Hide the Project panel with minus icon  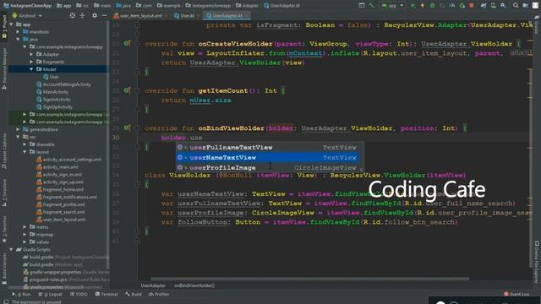pyautogui.click(x=104, y=15)
